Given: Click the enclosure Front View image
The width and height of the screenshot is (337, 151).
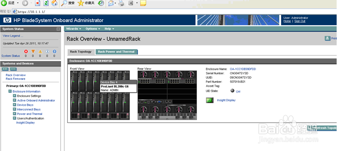Looking at the screenshot, I should [100, 95].
